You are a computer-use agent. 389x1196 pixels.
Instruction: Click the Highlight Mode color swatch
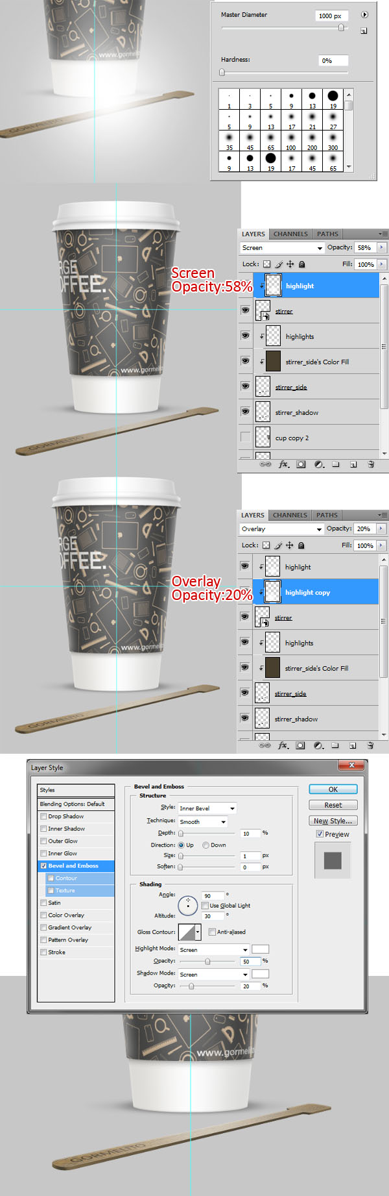click(260, 949)
